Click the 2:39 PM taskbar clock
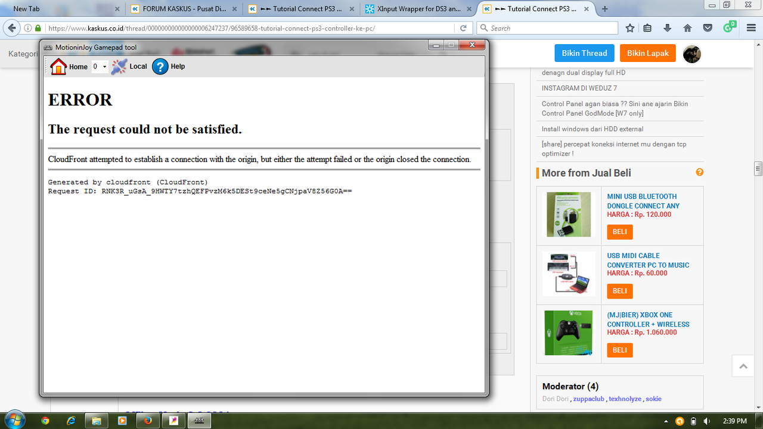This screenshot has height=429, width=763. [734, 421]
